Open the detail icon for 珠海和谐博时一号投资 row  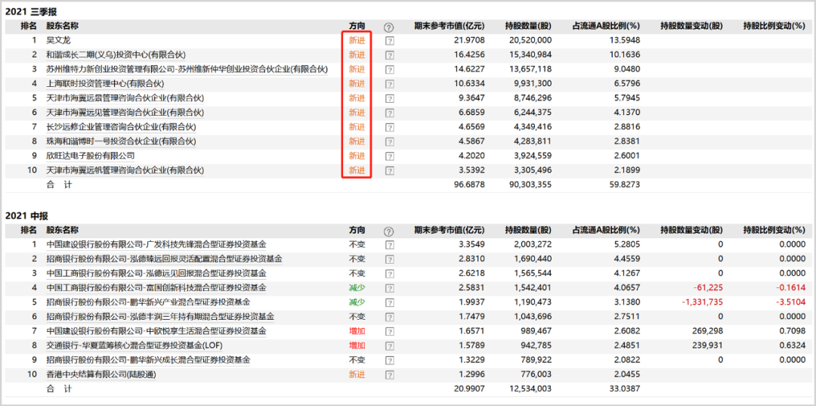point(389,141)
